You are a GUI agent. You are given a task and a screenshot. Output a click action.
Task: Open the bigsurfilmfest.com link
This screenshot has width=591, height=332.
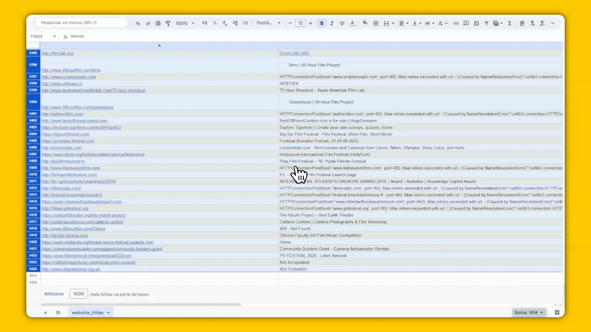click(66, 134)
